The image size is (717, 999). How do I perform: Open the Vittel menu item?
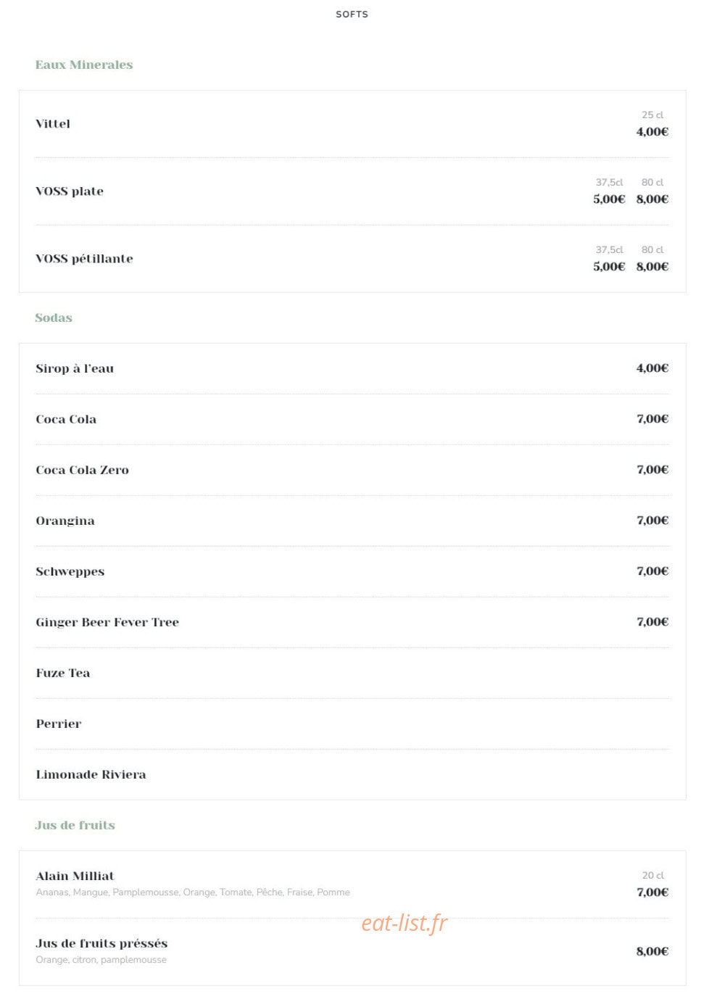(53, 124)
